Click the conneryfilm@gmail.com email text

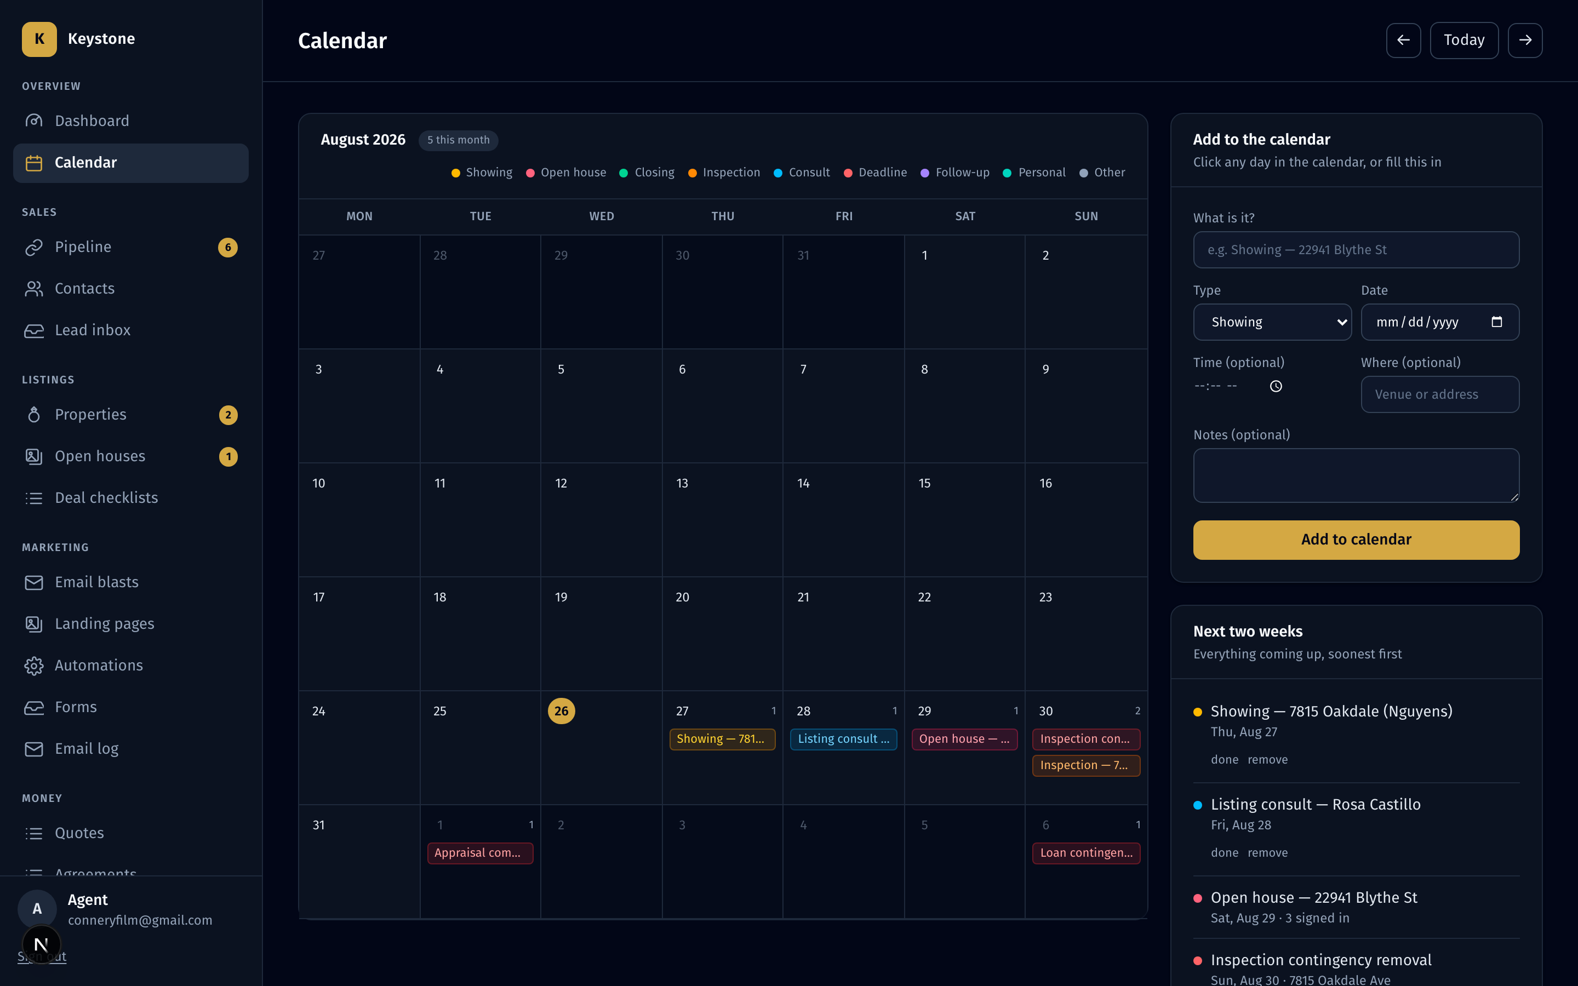140,920
